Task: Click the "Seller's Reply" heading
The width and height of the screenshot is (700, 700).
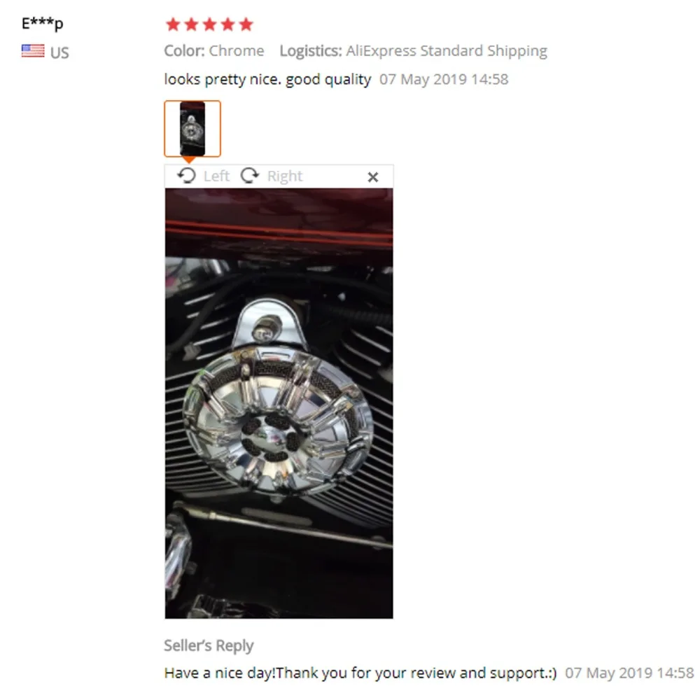Action: 209,645
